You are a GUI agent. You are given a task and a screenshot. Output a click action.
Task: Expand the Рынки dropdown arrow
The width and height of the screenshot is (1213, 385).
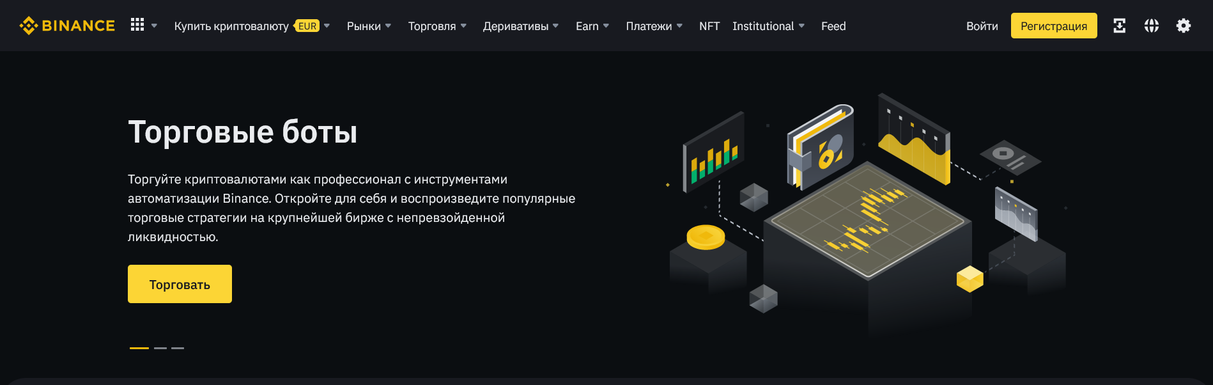pos(388,26)
